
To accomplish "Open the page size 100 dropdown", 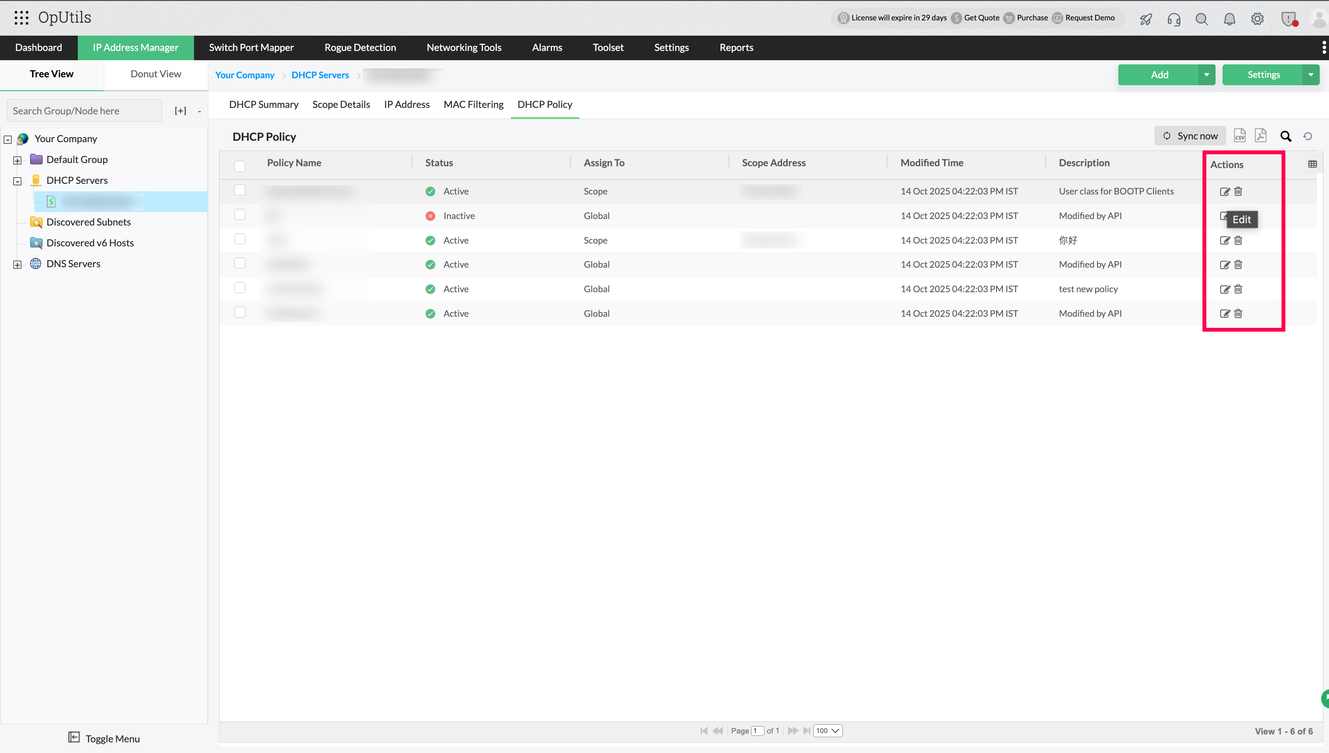I will (x=827, y=731).
